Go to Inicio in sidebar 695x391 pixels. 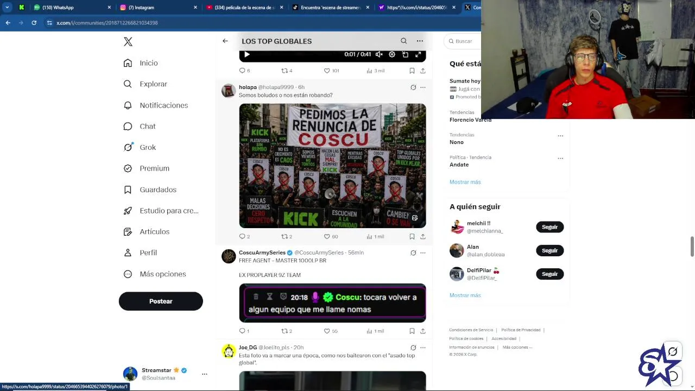coord(141,63)
